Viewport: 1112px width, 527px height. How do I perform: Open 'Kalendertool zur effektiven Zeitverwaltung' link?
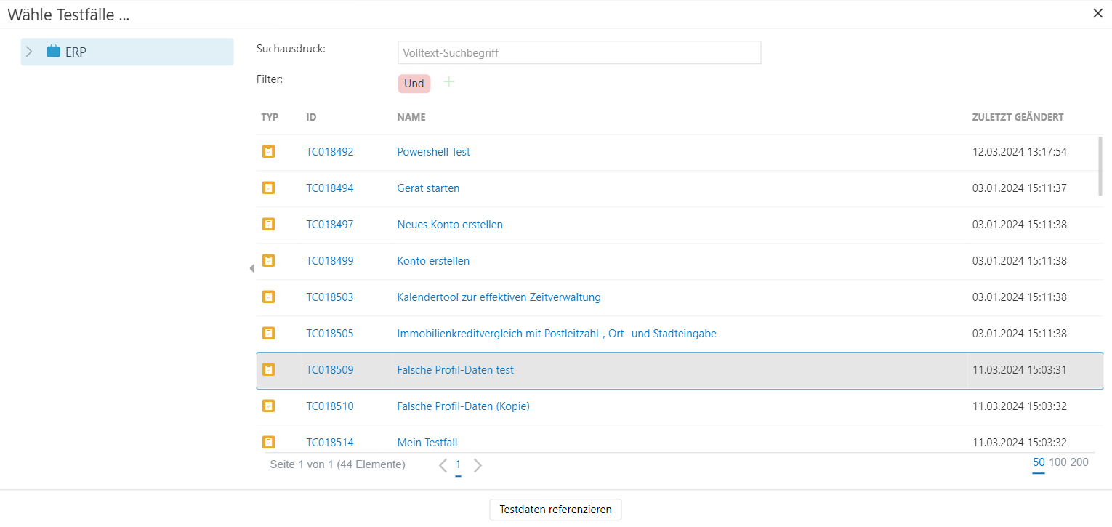tap(499, 297)
